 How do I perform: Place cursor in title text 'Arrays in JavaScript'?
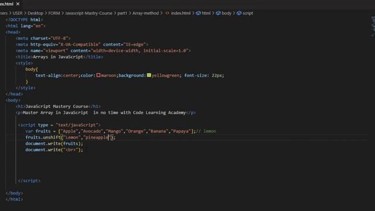[58, 57]
